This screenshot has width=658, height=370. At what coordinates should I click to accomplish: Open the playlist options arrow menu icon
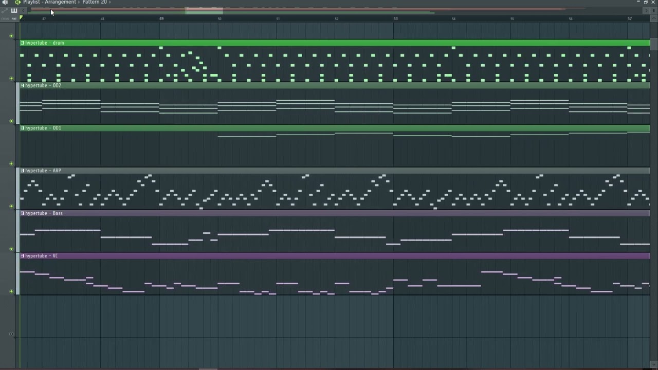tap(17, 2)
